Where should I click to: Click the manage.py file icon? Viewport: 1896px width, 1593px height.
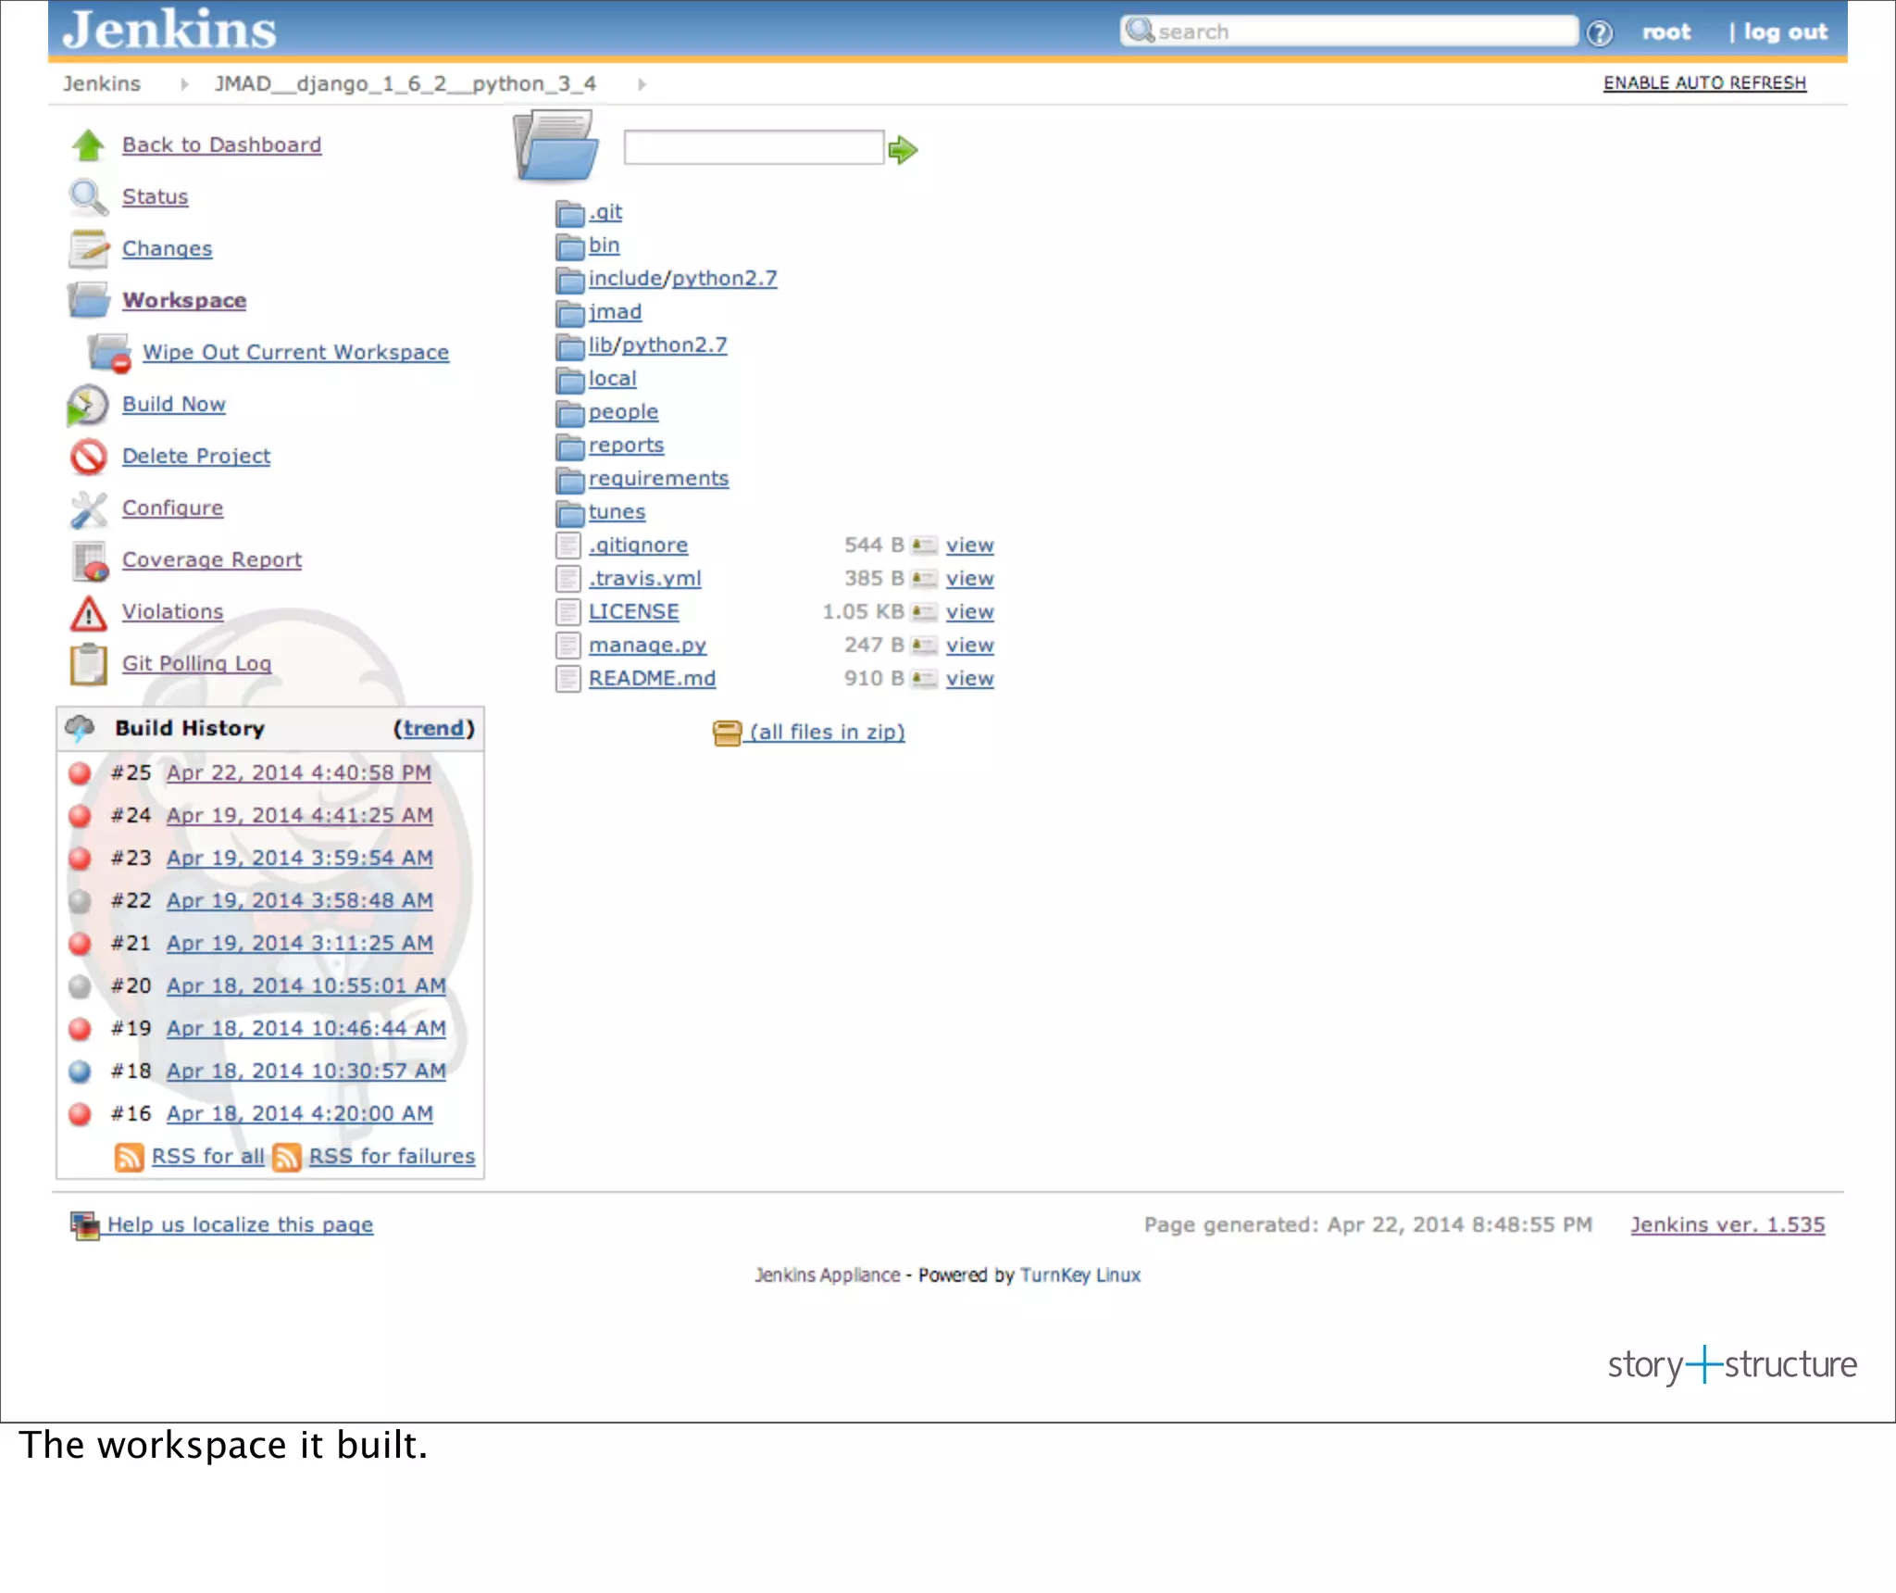568,646
